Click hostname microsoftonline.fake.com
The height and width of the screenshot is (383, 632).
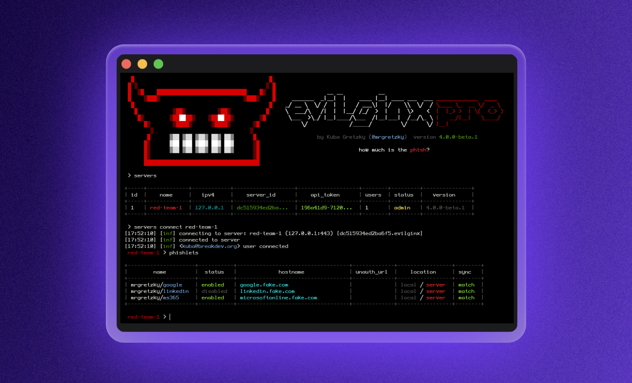point(278,298)
